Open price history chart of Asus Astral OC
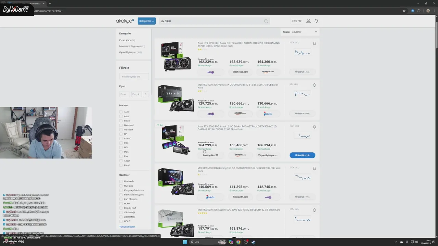Screen dimensions: 438x246 coord(302,53)
